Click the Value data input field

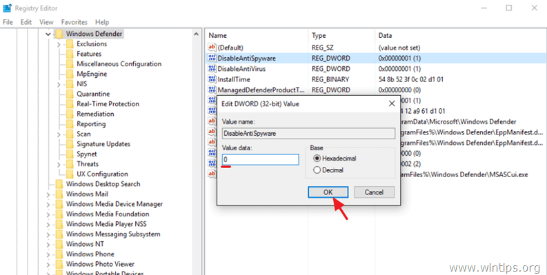(x=261, y=160)
